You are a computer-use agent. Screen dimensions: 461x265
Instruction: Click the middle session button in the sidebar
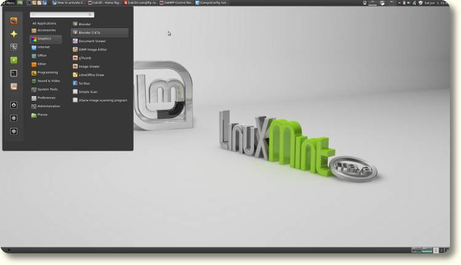point(14,118)
